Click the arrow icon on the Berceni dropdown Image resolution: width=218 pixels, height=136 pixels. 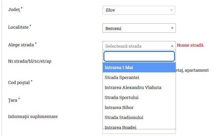pos(172,28)
